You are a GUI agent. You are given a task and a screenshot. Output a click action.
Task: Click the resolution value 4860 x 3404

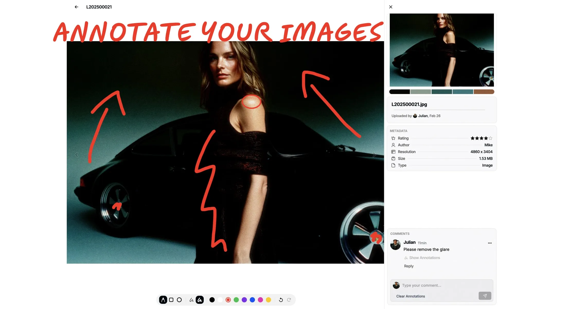pos(482,152)
